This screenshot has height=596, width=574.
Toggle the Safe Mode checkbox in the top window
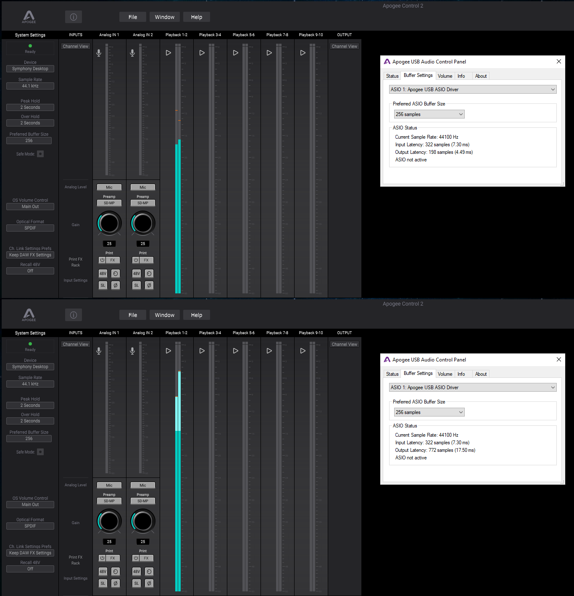pyautogui.click(x=40, y=154)
